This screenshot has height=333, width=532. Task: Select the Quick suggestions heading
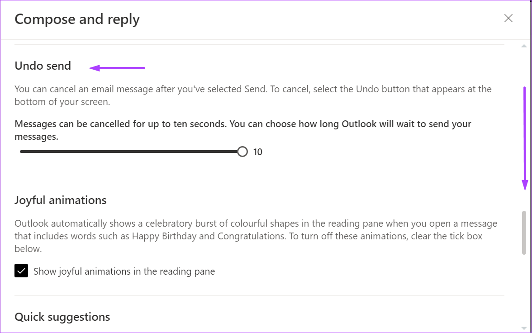[x=62, y=317]
